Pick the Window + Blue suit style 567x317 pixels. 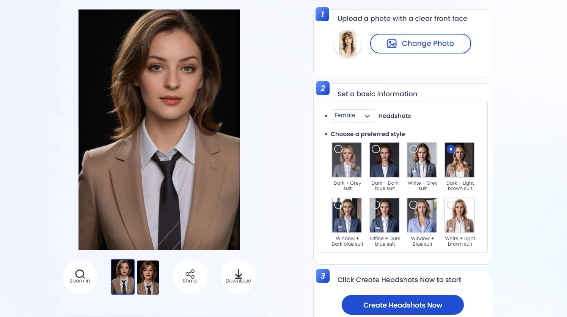tap(422, 215)
